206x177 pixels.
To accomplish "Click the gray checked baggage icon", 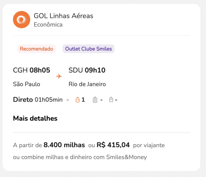I will [x=111, y=99].
